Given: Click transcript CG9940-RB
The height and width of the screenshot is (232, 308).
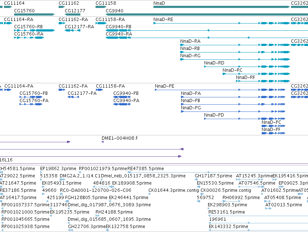Looking at the screenshot, I should point(118,27).
